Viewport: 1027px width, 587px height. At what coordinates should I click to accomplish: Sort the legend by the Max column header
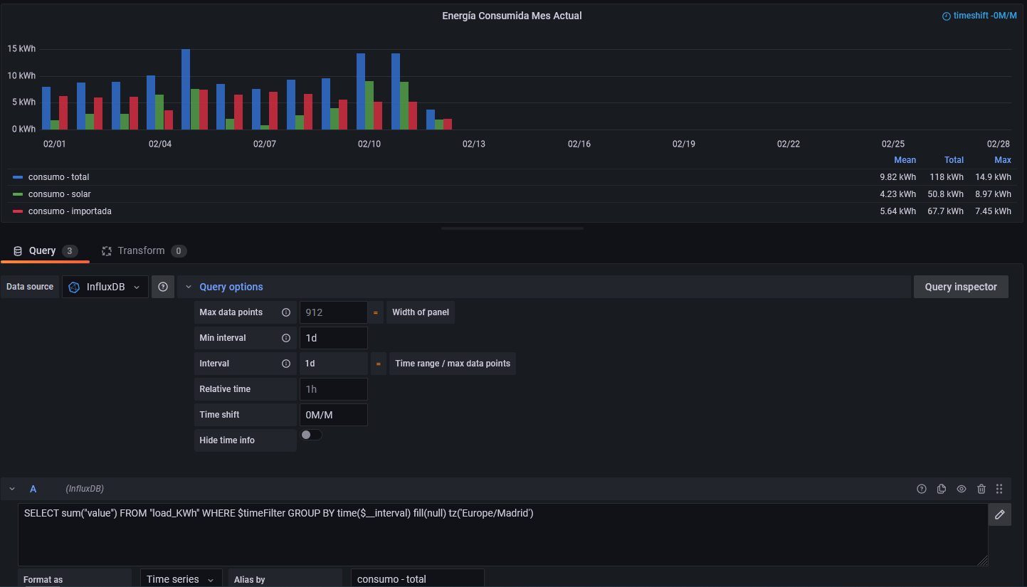pyautogui.click(x=1003, y=160)
